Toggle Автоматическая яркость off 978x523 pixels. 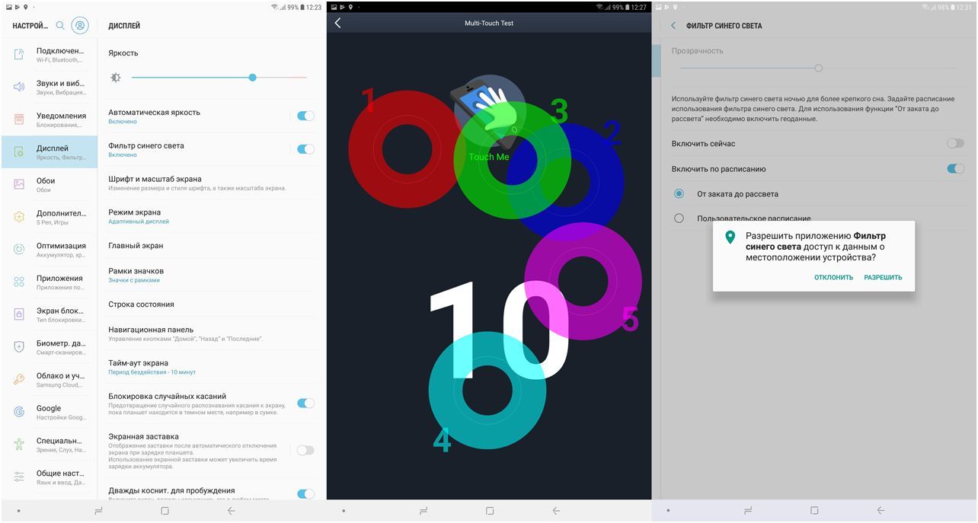305,114
